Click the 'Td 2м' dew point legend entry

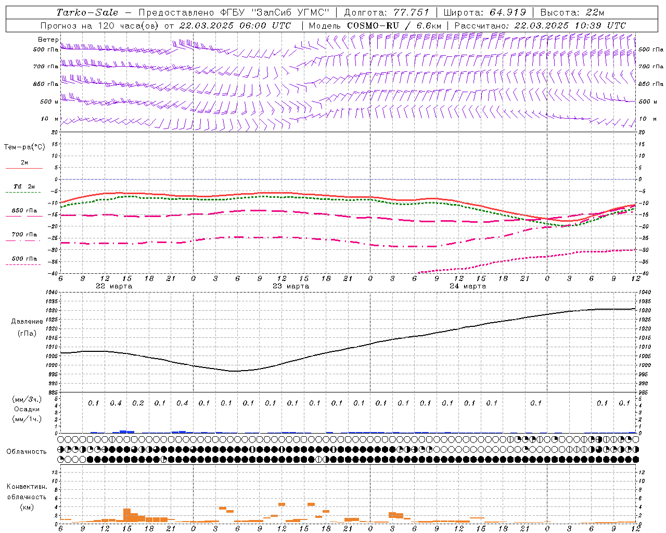(x=24, y=186)
